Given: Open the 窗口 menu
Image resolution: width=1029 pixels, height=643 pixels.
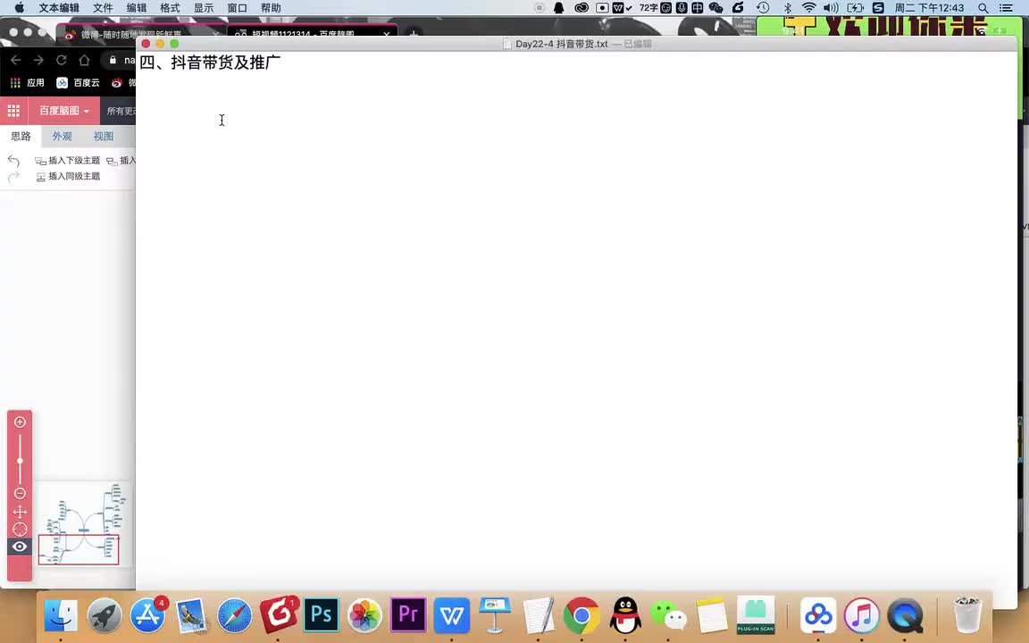Looking at the screenshot, I should click(237, 8).
